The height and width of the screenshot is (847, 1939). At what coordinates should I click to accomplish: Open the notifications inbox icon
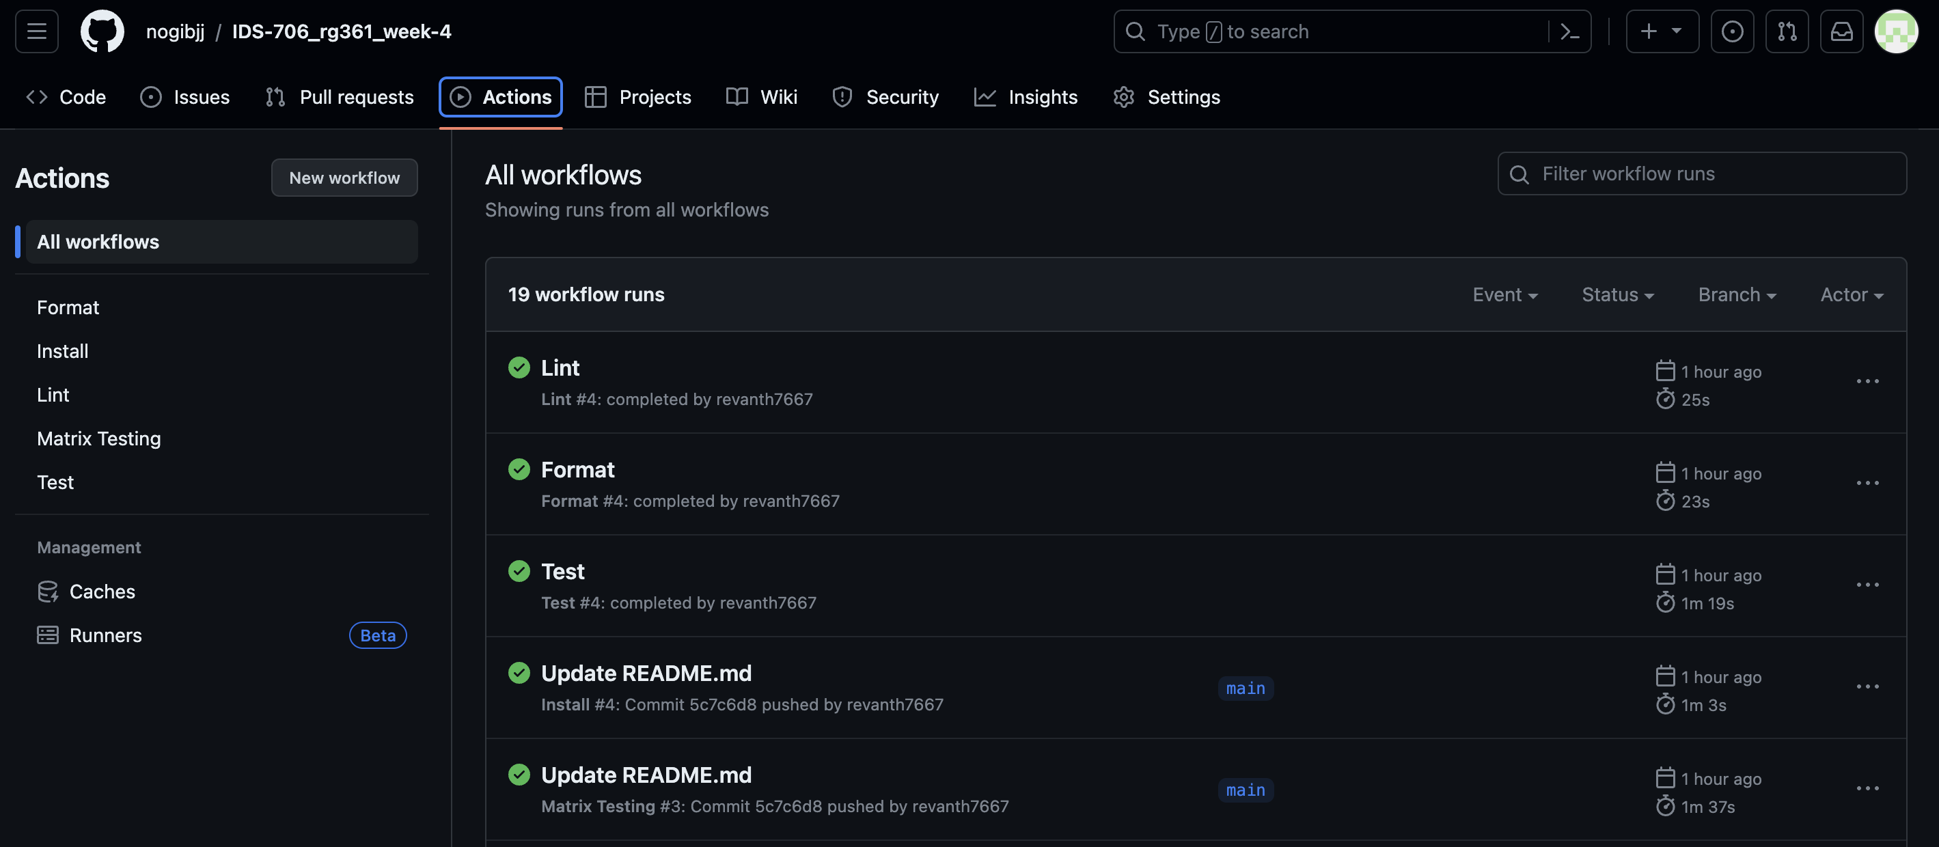[x=1841, y=31]
